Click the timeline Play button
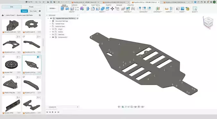 [x=53, y=112]
